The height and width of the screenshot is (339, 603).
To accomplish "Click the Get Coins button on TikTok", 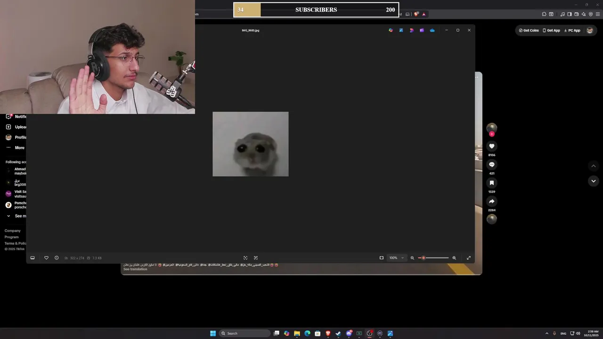I will point(529,30).
